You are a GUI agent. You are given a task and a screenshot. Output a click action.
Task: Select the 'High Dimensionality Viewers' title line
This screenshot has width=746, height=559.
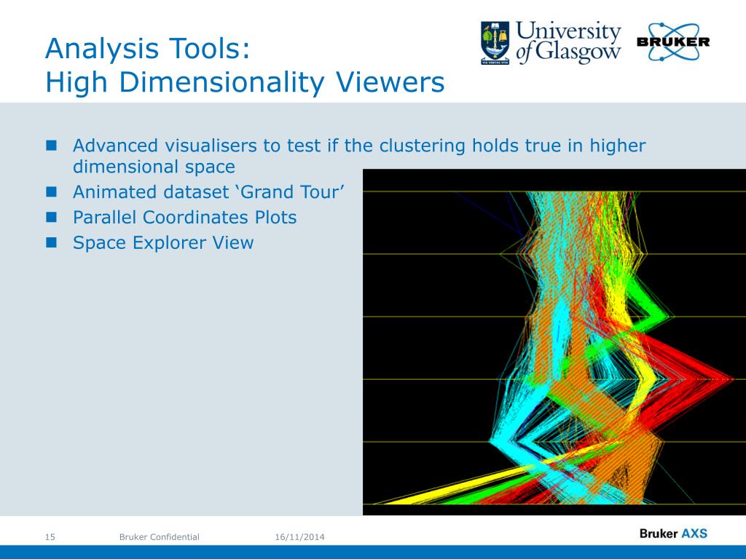coord(245,82)
